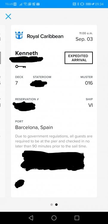The width and height of the screenshot is (108, 224).
Task: Tap the Royal Caribbean title text
Action: pyautogui.click(x=45, y=36)
